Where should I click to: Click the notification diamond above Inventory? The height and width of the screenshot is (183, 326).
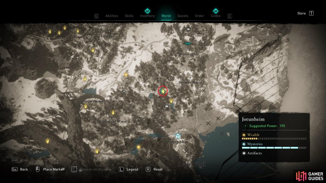(147, 11)
